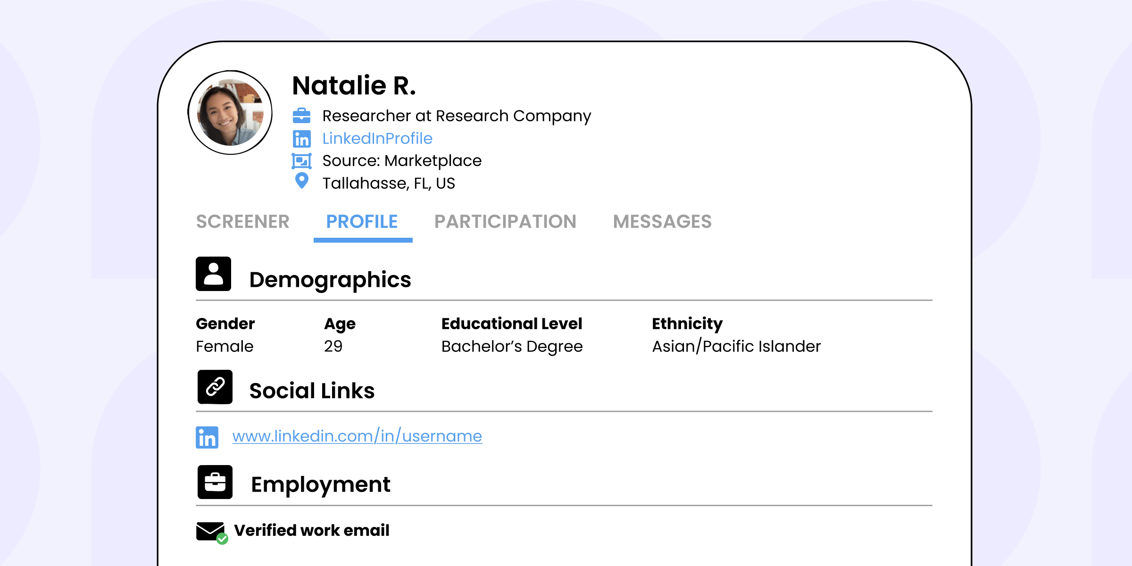Click the Tallahasse, FL, US location text
This screenshot has height=566, width=1132.
click(389, 183)
